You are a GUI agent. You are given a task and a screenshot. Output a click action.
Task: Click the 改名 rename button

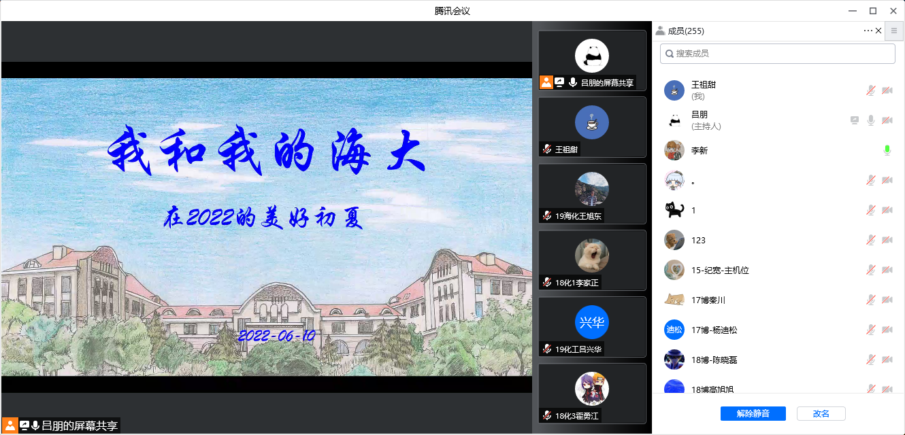[x=821, y=413]
